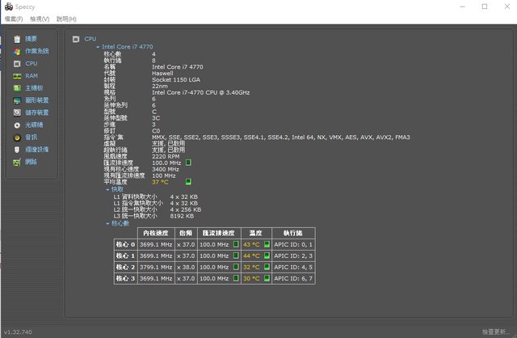Screen dimensions: 517x338
Task: Select 作業系統 operating system in sidebar
Action: tap(36, 51)
